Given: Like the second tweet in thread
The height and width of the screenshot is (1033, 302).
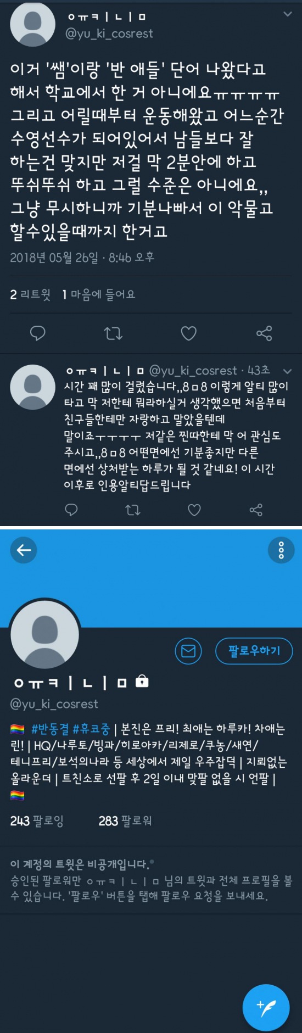Looking at the screenshot, I should click(x=194, y=510).
